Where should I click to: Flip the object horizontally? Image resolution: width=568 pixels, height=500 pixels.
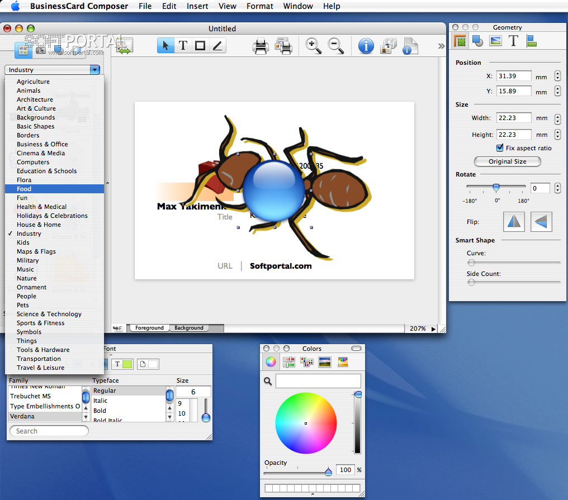[x=514, y=222]
